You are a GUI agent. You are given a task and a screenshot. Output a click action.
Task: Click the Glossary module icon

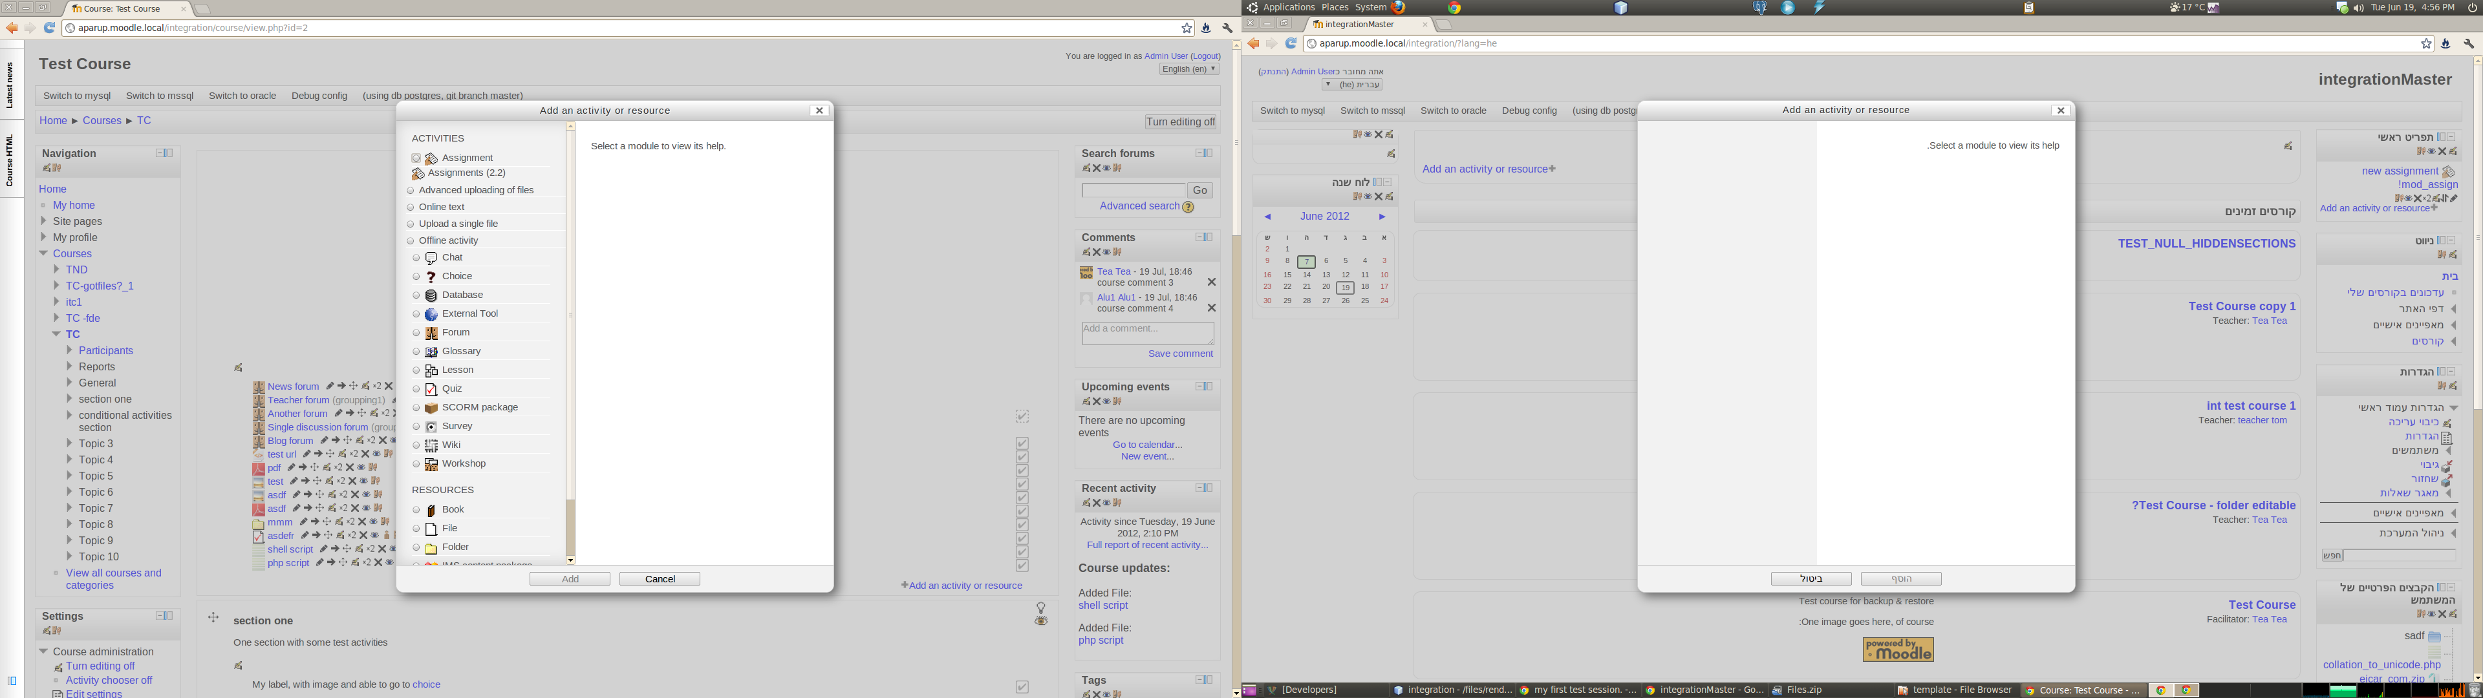point(431,352)
